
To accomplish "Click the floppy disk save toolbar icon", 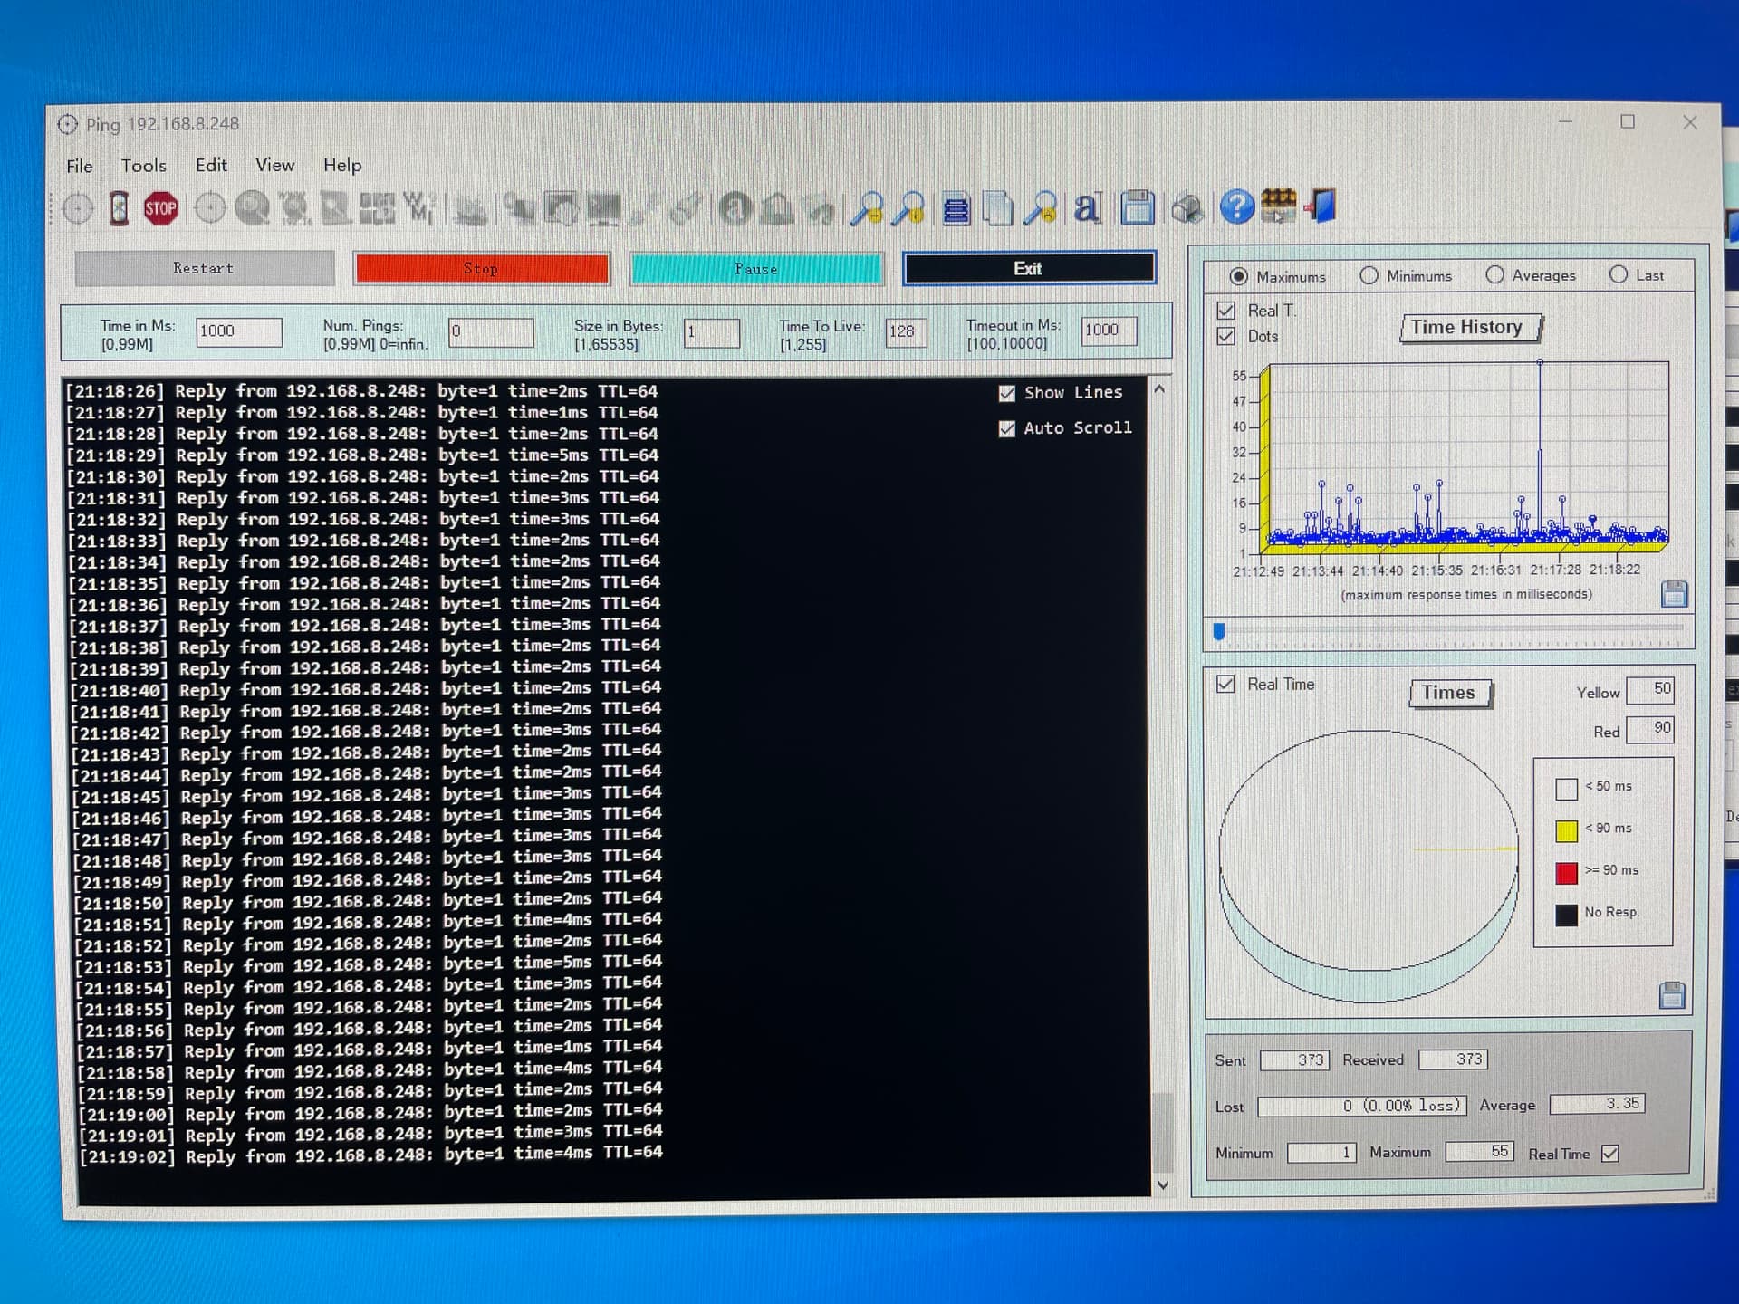I will click(x=1138, y=208).
